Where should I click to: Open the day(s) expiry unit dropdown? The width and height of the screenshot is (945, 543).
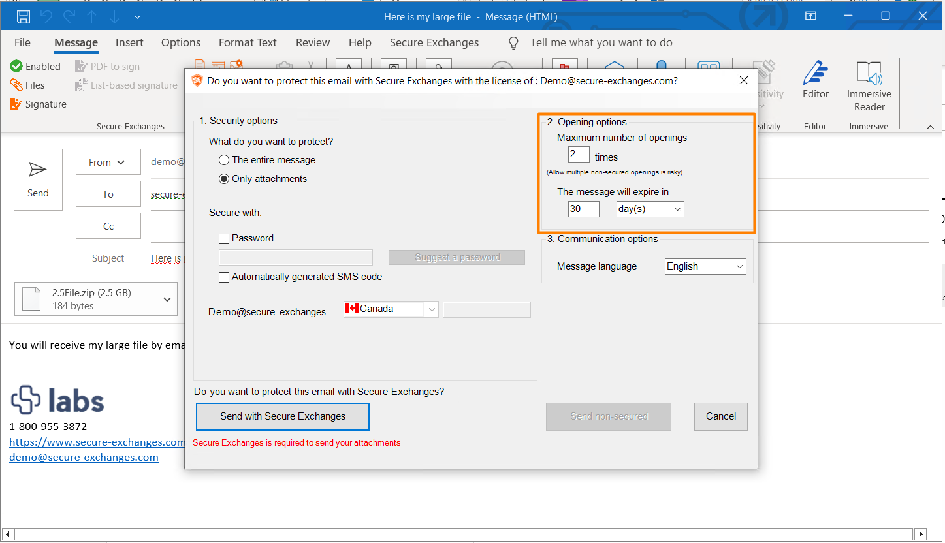pos(650,209)
